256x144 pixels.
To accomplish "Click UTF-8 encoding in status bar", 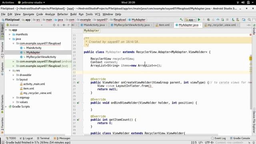I will (x=209, y=142).
